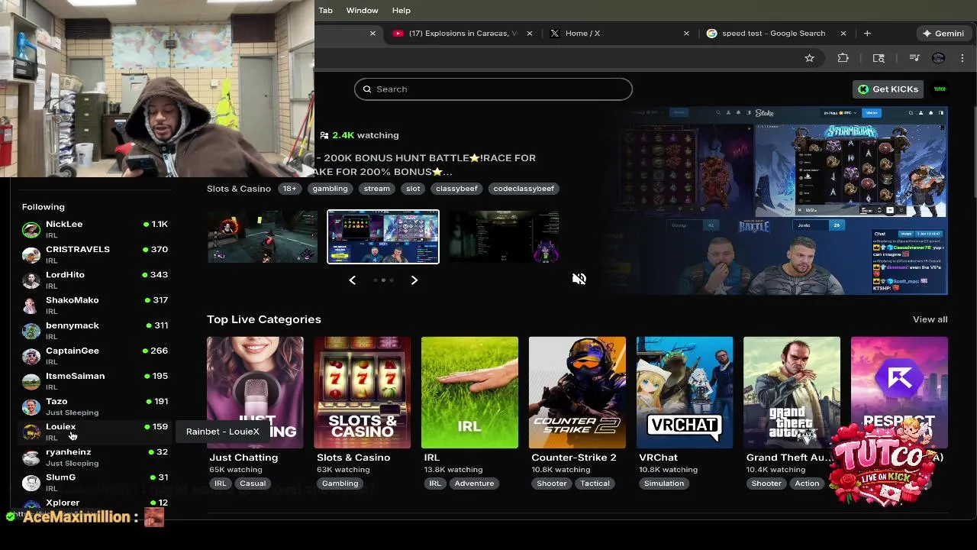Open the Grand Theft Auto category card
Screen dimensions: 977x550
pos(792,392)
